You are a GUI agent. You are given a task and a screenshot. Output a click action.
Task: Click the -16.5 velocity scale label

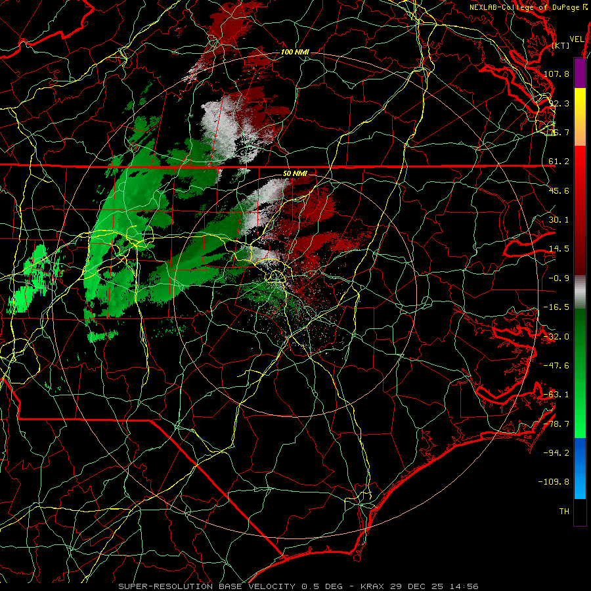556,307
